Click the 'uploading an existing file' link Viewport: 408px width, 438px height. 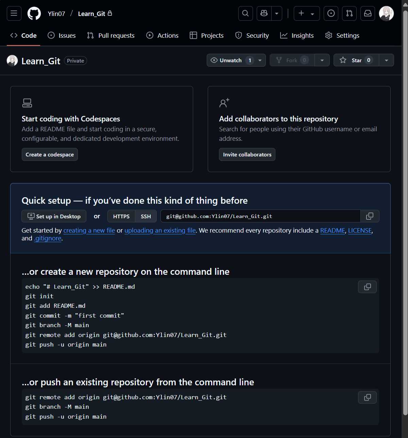160,231
